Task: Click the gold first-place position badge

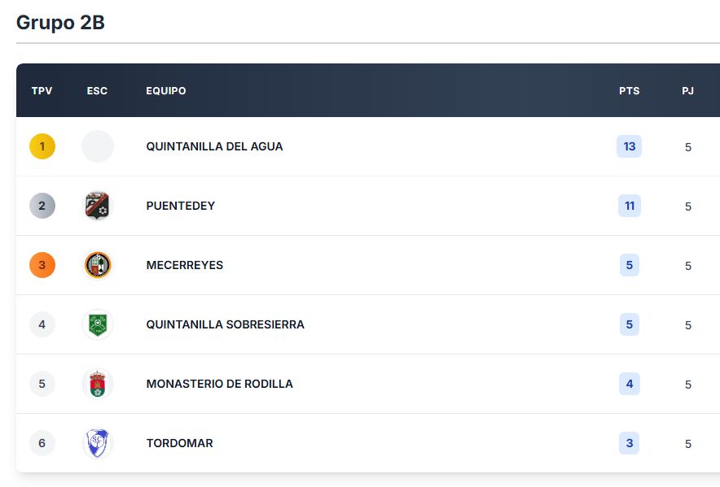Action: pyautogui.click(x=42, y=146)
